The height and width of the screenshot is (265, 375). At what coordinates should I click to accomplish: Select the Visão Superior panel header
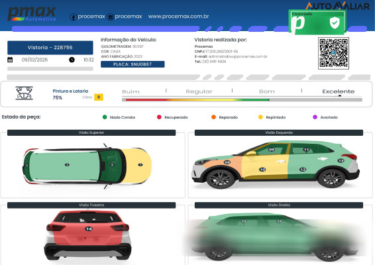tap(91, 132)
